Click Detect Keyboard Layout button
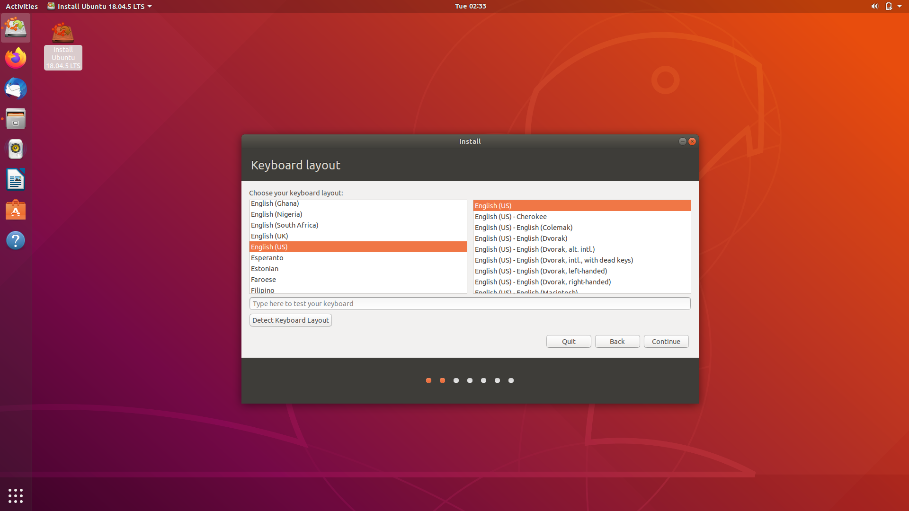 point(290,320)
